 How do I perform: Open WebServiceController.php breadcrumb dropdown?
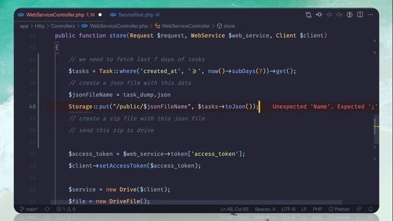[x=119, y=26]
